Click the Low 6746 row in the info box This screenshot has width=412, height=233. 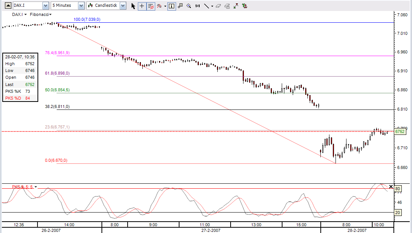20,70
